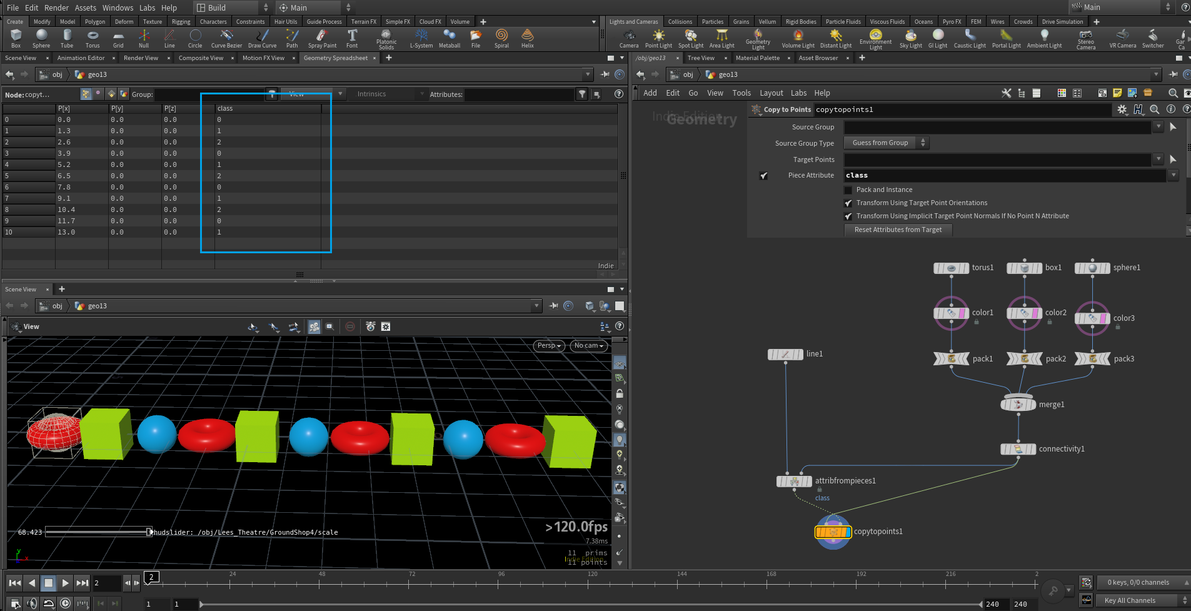Select the Torus shelf tool
Viewport: 1191px width, 611px height.
93,38
